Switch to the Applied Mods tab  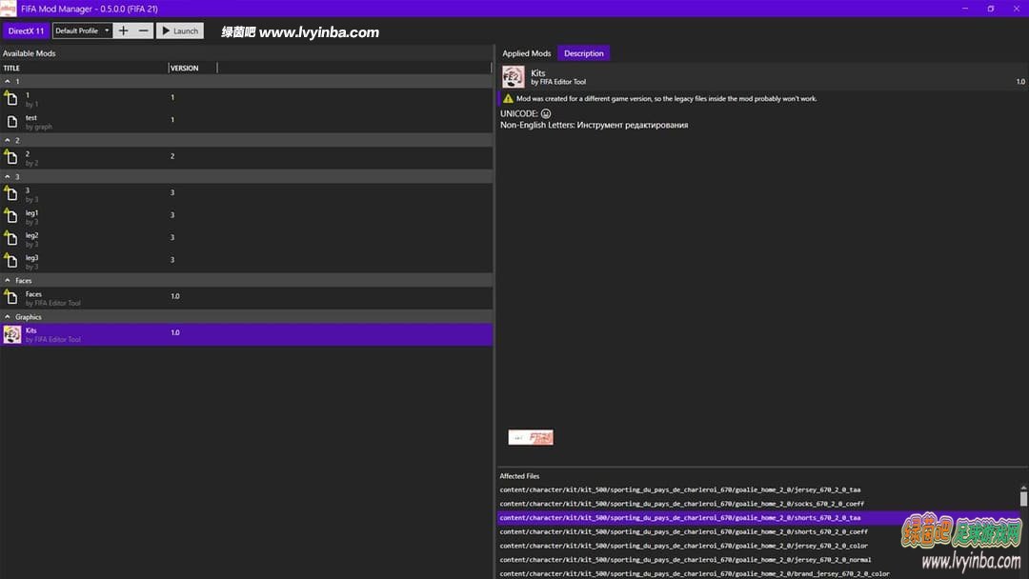pos(526,53)
